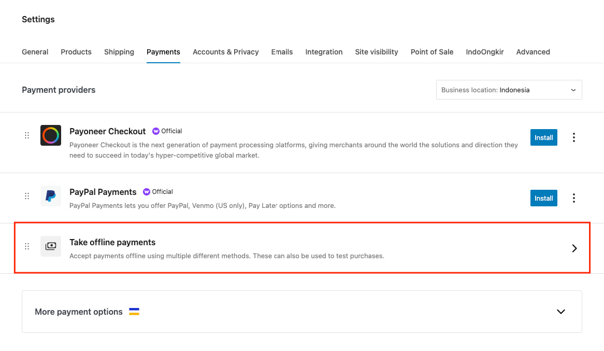Expand the More payment options section
Screen dimensions: 604x351
tap(560, 312)
